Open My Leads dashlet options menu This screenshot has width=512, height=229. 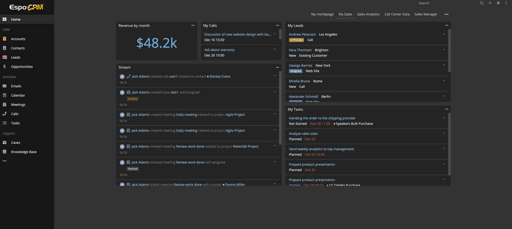447,25
